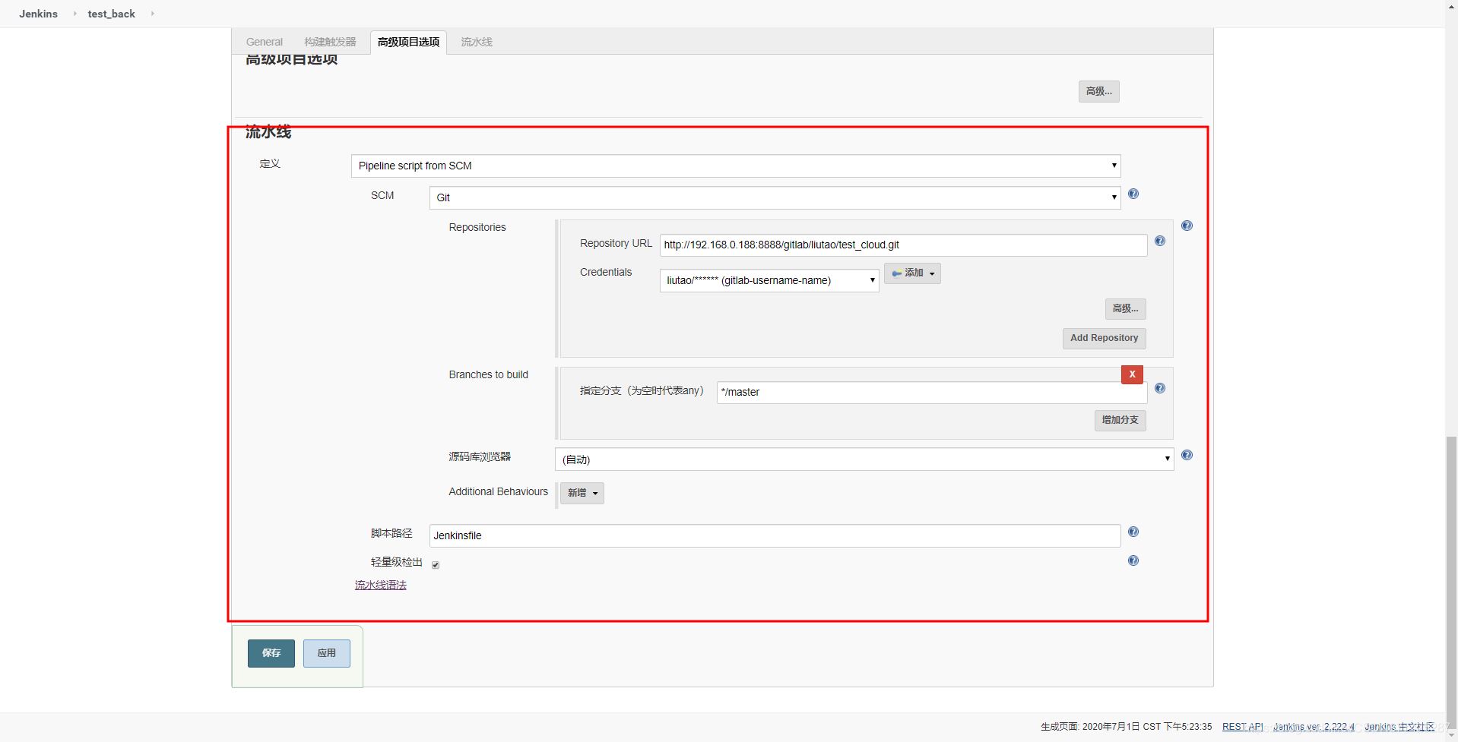The height and width of the screenshot is (742, 1458).
Task: Open the 定义 Pipeline script dropdown
Action: [x=735, y=166]
